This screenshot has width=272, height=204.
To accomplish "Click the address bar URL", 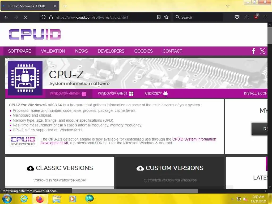I will click(x=92, y=17).
